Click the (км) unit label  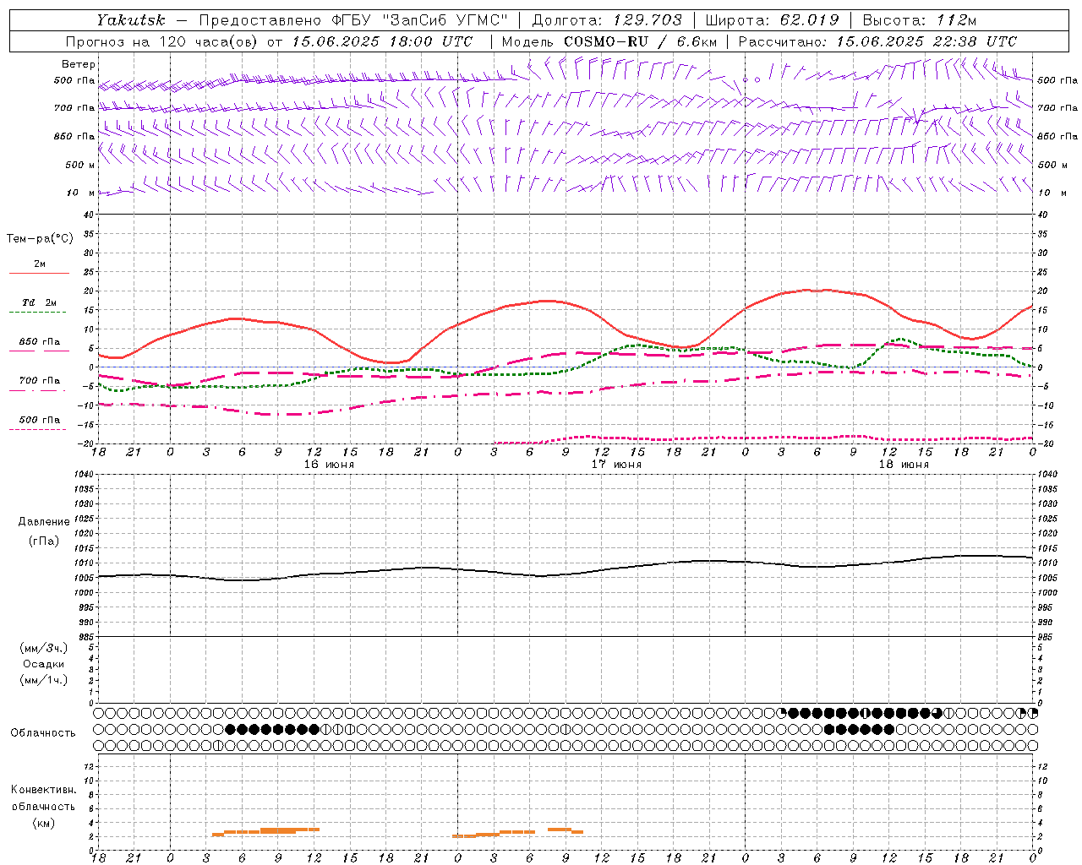pos(43,823)
